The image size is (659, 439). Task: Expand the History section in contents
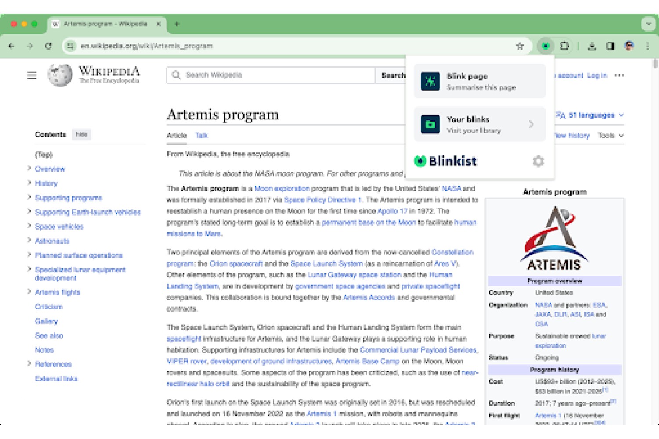coord(29,183)
